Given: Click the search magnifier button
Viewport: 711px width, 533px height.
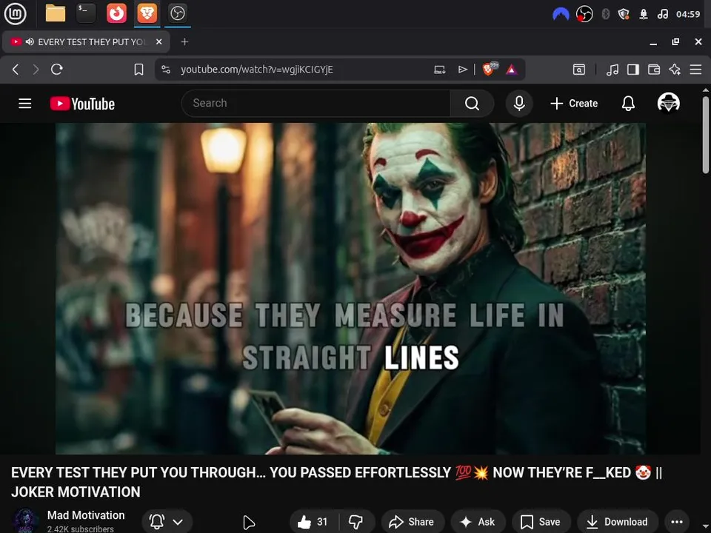Looking at the screenshot, I should pyautogui.click(x=472, y=104).
